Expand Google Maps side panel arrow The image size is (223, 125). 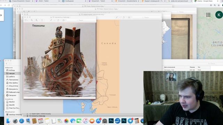(x=1, y=15)
